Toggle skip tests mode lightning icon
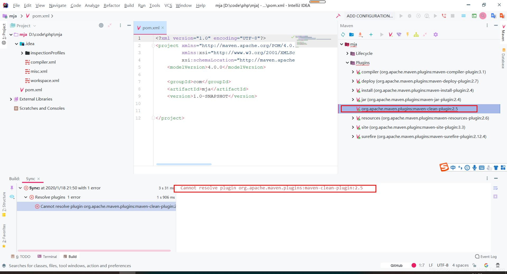This screenshot has width=507, height=274. pyautogui.click(x=408, y=35)
